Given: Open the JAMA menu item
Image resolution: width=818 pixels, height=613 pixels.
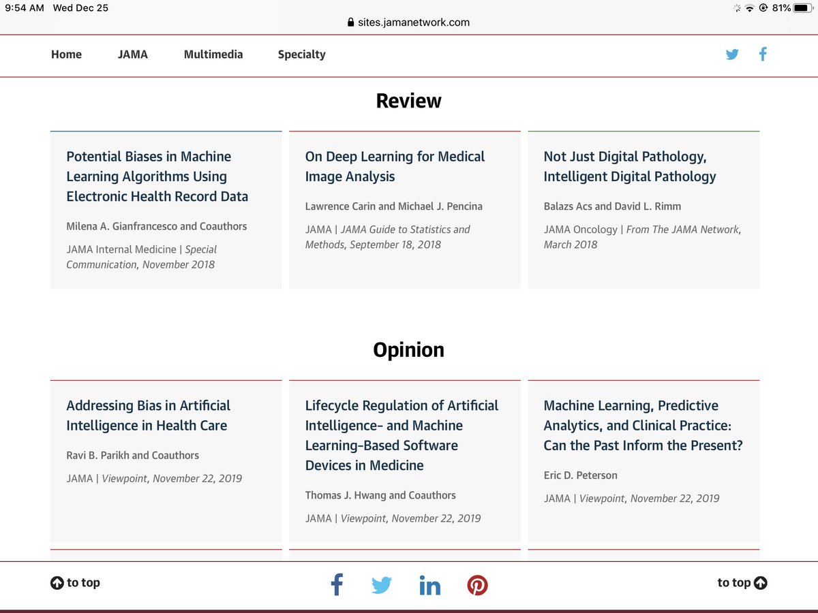Looking at the screenshot, I should (133, 54).
